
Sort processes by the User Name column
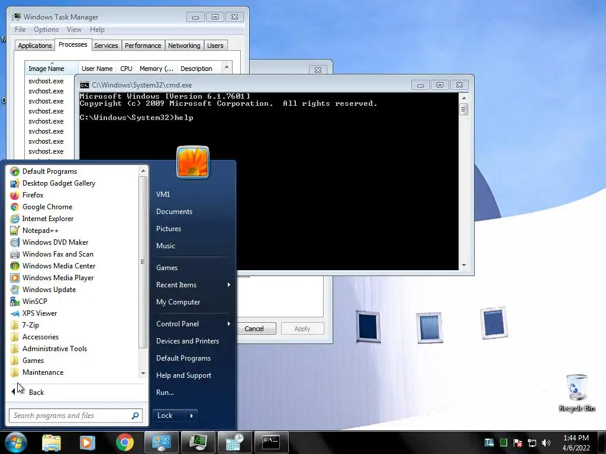pyautogui.click(x=97, y=69)
